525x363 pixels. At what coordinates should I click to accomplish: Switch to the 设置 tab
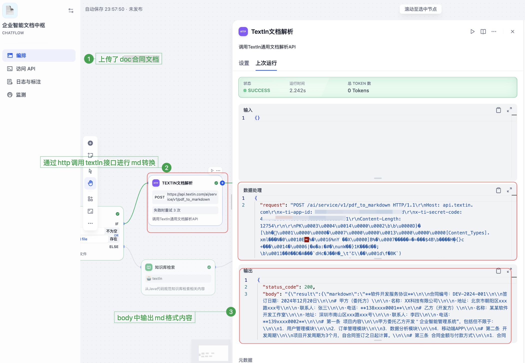[244, 63]
